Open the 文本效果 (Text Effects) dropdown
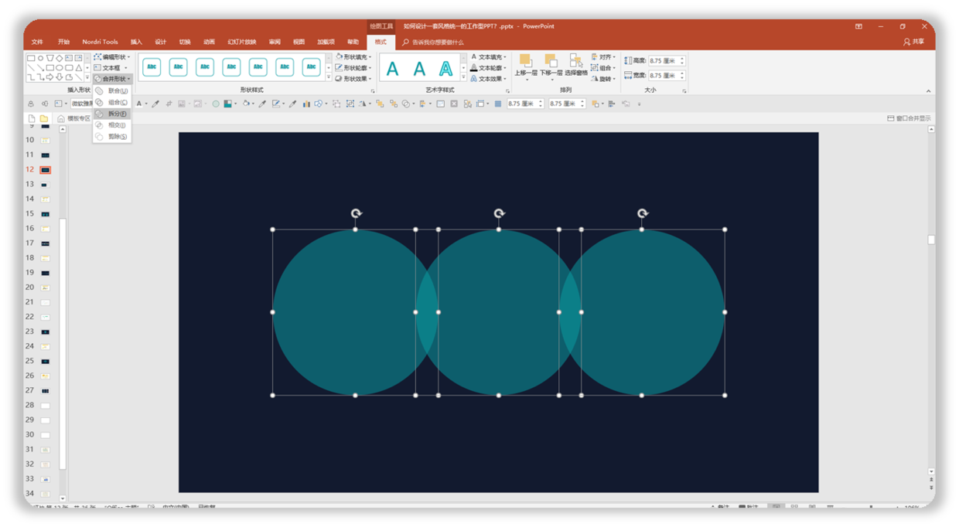This screenshot has height=527, width=959. [489, 79]
